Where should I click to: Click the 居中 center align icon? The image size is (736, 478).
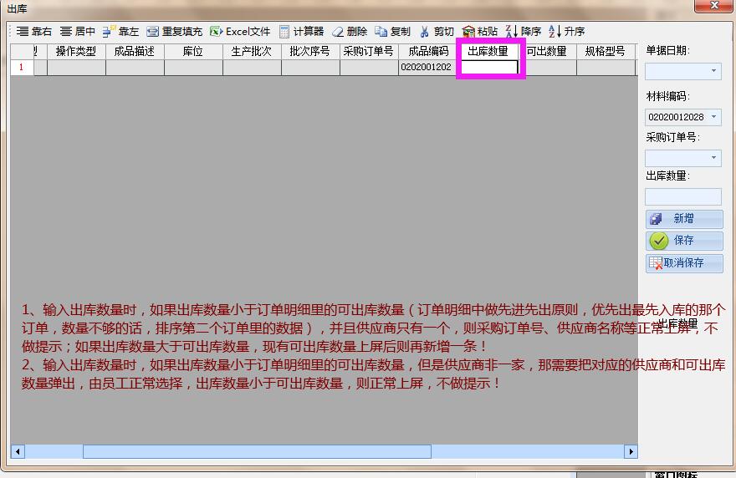pyautogui.click(x=66, y=32)
